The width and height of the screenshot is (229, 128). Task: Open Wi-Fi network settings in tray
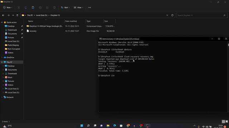point(203,127)
